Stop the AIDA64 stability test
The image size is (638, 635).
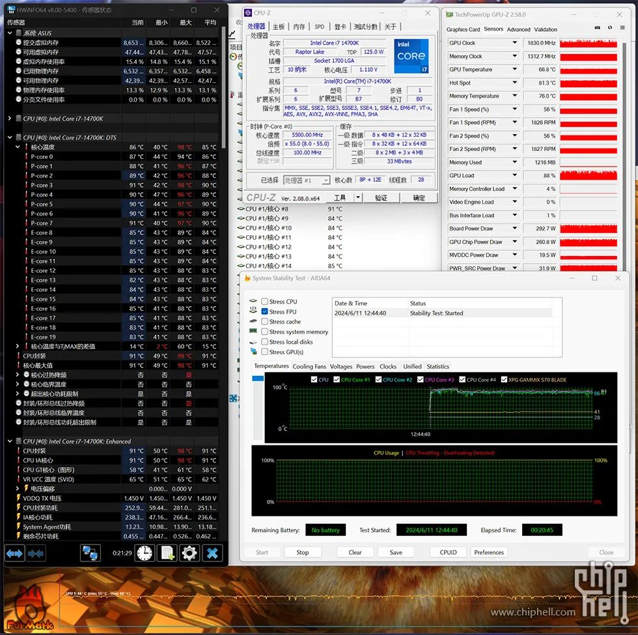(302, 552)
